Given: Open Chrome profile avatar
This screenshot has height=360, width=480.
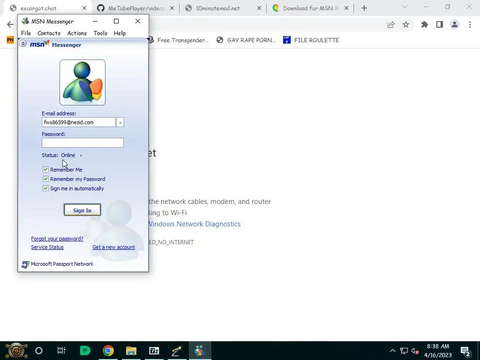Looking at the screenshot, I should coord(455,24).
